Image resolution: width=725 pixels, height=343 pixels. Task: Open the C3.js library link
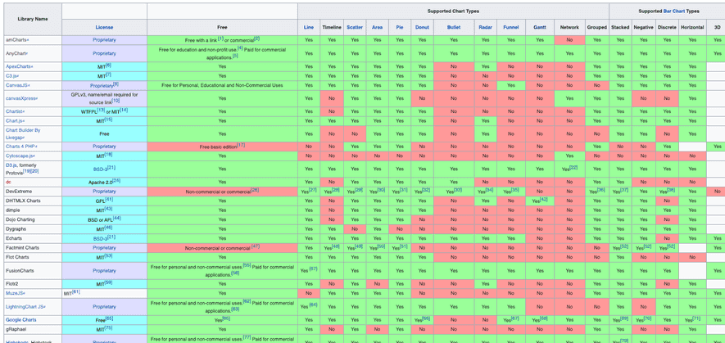pos(12,75)
